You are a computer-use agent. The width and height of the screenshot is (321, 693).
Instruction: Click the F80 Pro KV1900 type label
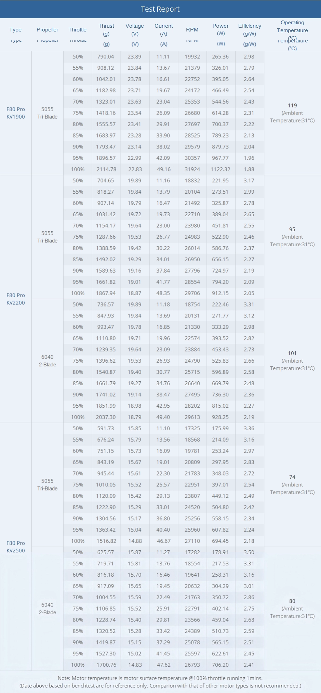point(16,113)
